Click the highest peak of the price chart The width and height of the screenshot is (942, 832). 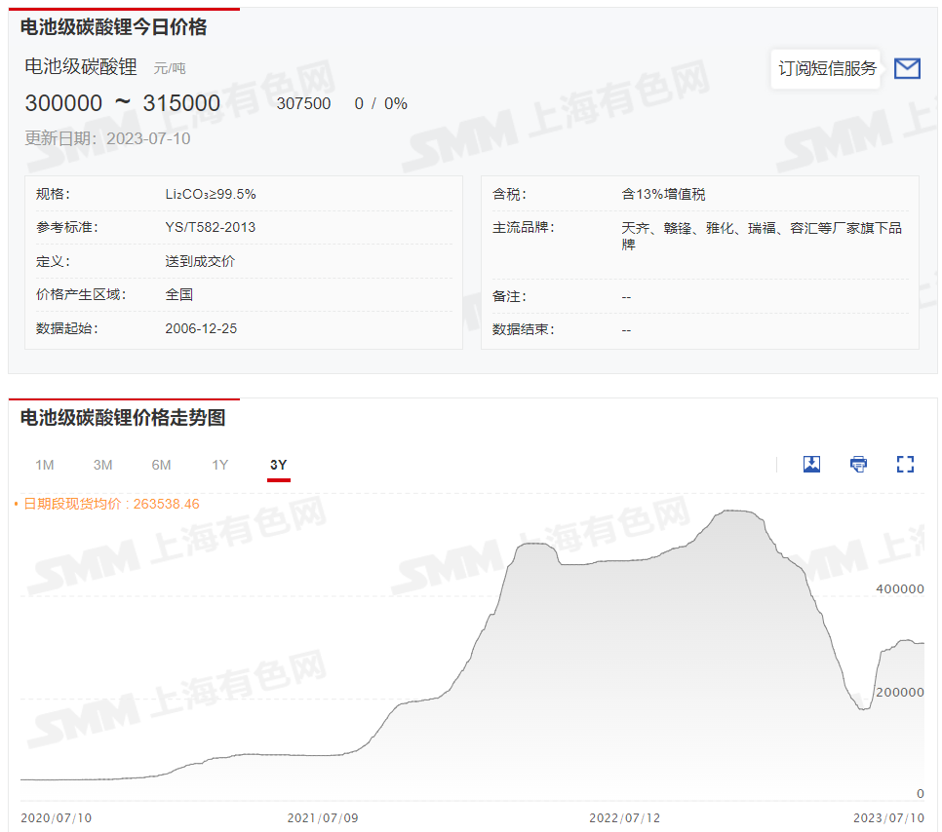click(x=736, y=511)
